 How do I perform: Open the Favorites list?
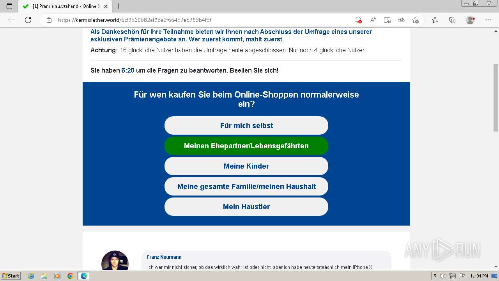(x=435, y=20)
